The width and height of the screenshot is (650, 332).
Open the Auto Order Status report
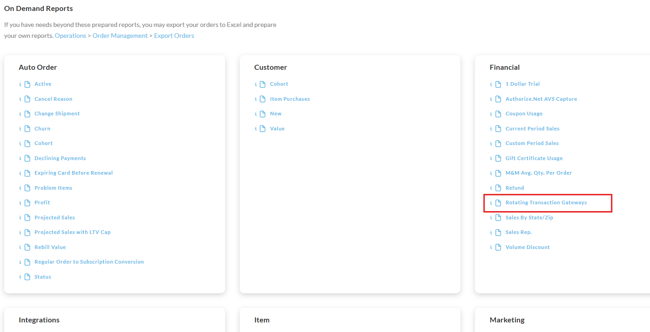pyautogui.click(x=43, y=277)
